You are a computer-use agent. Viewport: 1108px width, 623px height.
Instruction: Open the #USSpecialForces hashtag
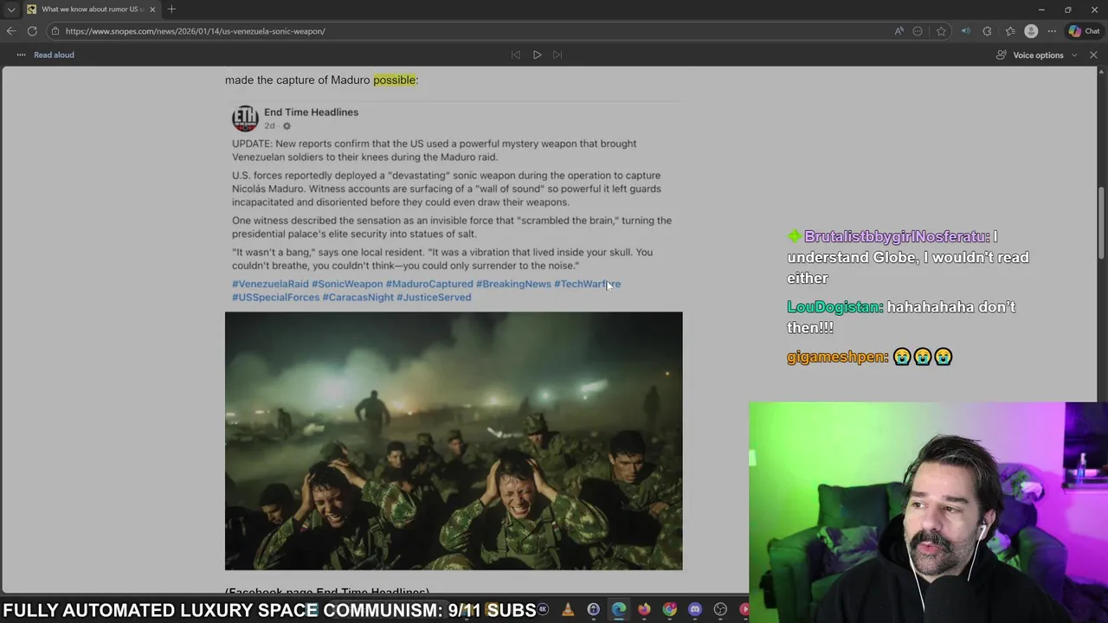coord(276,298)
